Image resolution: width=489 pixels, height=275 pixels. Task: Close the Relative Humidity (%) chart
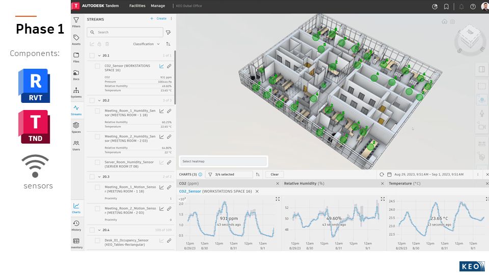pos(383,184)
